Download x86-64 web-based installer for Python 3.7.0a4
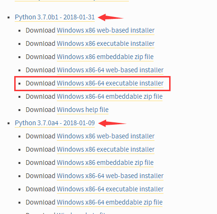 pos(110,176)
